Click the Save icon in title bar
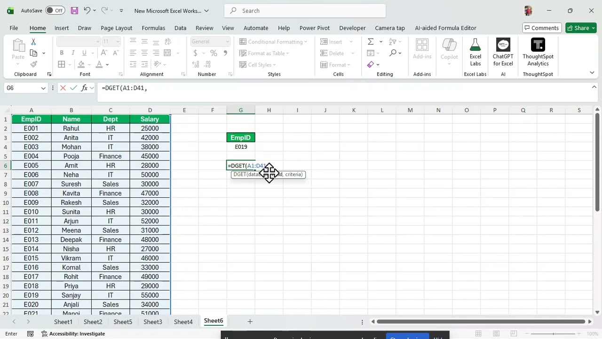Image resolution: width=602 pixels, height=339 pixels. pyautogui.click(x=74, y=10)
